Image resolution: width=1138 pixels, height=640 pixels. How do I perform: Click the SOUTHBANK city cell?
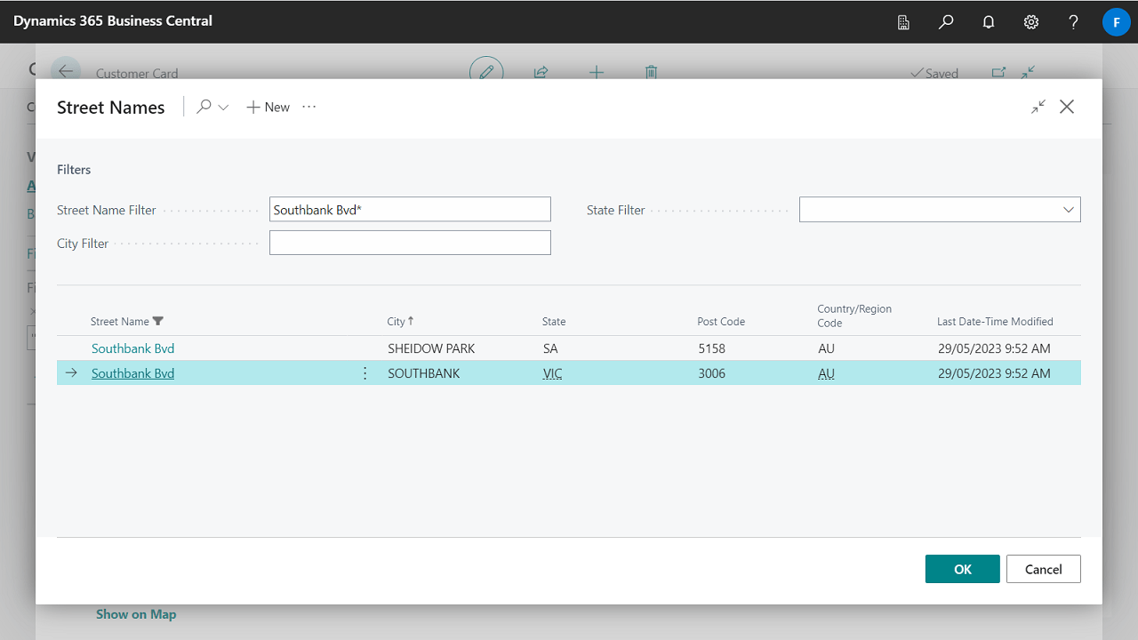pos(424,373)
